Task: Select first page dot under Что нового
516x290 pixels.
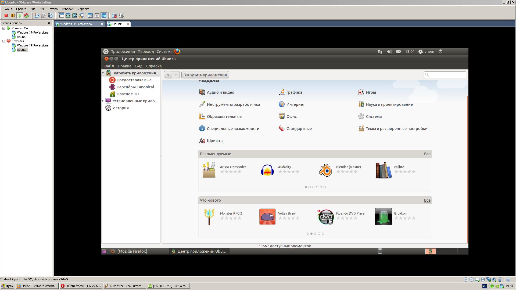Action: pos(308,234)
